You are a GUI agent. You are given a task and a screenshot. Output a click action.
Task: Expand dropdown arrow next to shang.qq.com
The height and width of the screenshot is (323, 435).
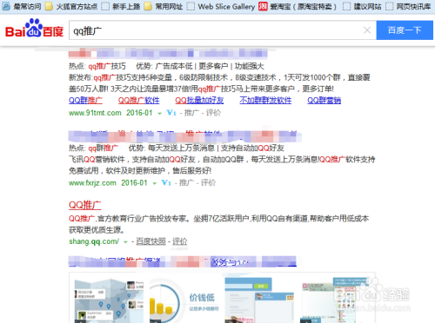click(125, 242)
